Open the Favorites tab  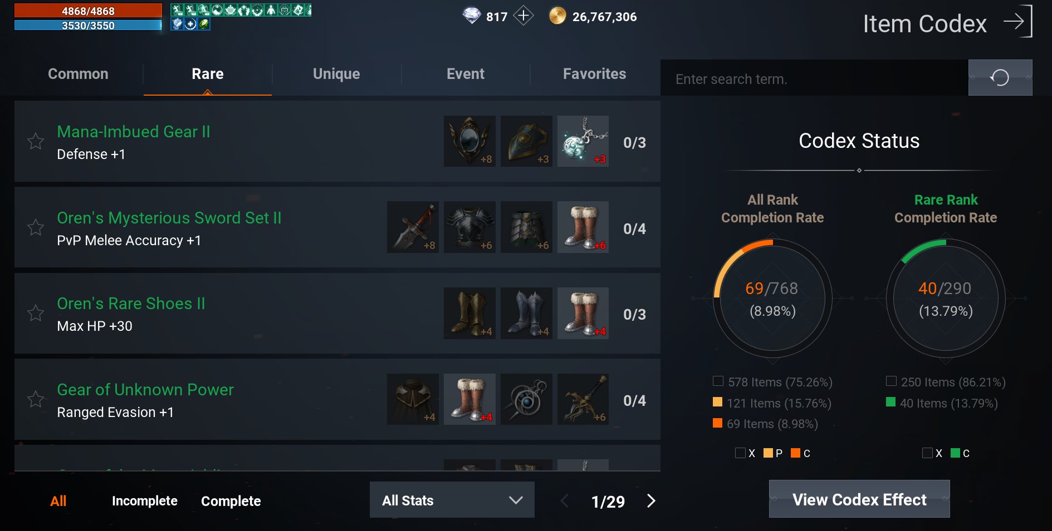pos(594,74)
